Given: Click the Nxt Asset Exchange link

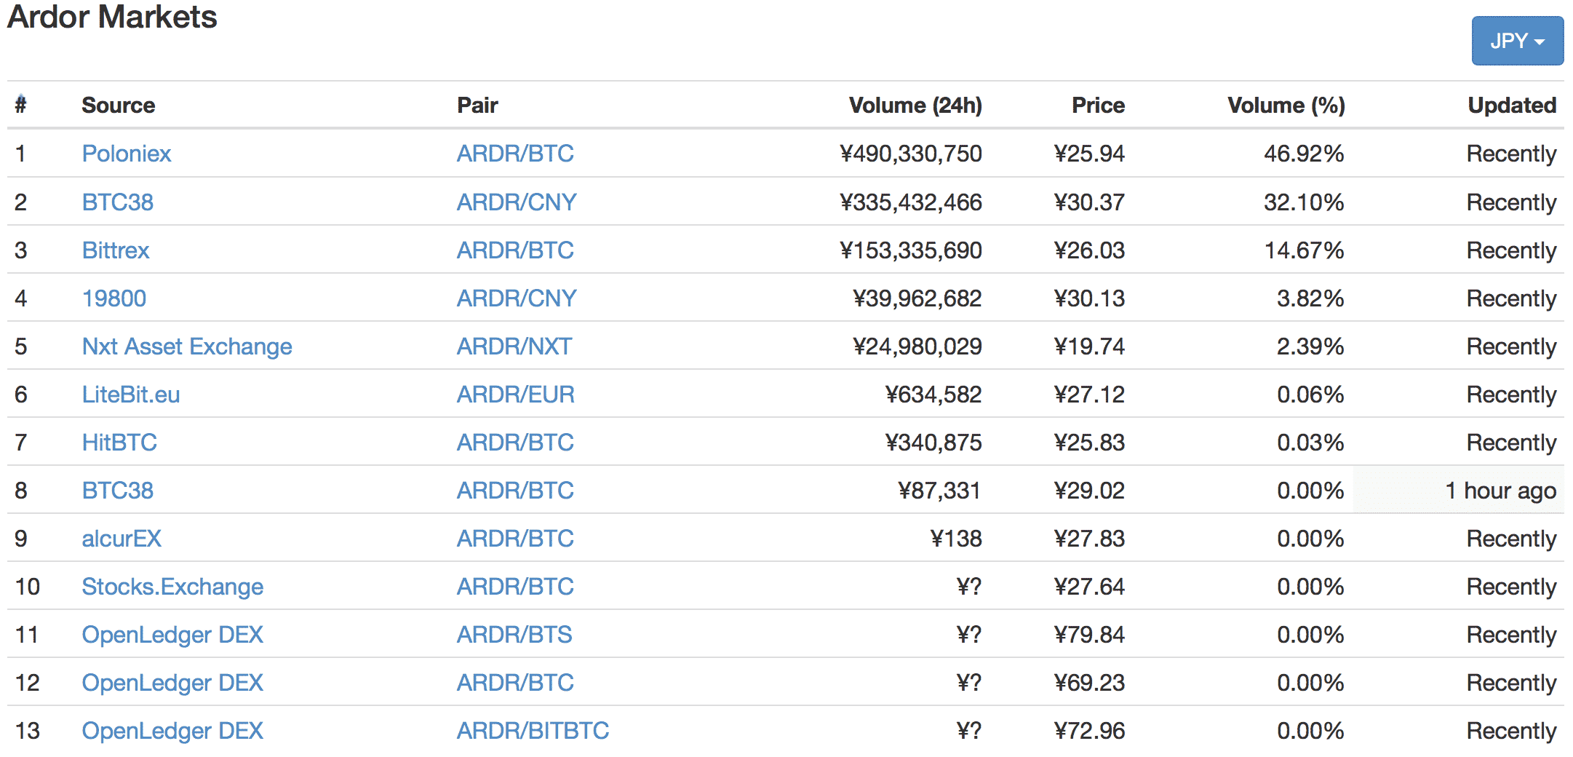Looking at the screenshot, I should [186, 346].
